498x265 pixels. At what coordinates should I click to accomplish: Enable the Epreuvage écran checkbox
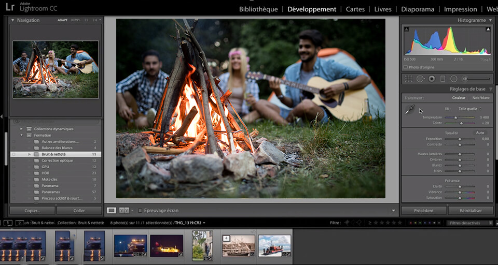[x=140, y=211]
